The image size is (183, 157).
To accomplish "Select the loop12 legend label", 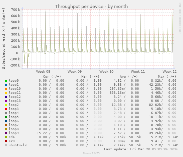I will click(15, 97).
